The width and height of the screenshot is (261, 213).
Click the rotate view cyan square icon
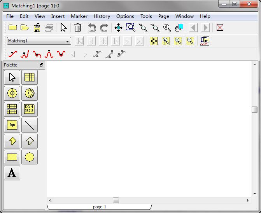tap(179, 28)
